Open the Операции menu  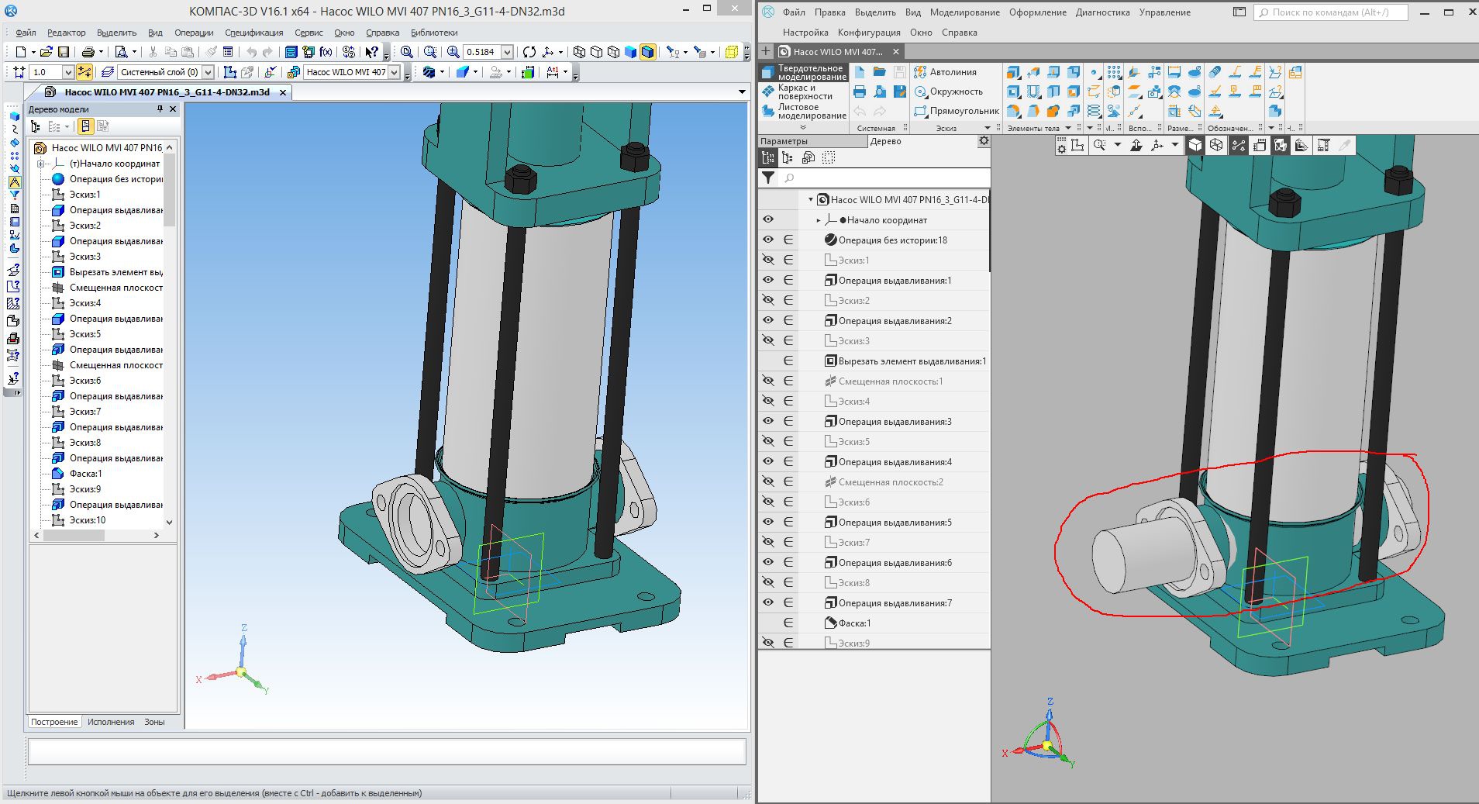(x=193, y=33)
